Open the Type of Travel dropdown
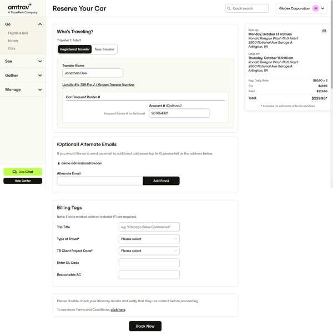This screenshot has width=333, height=335. (x=149, y=239)
